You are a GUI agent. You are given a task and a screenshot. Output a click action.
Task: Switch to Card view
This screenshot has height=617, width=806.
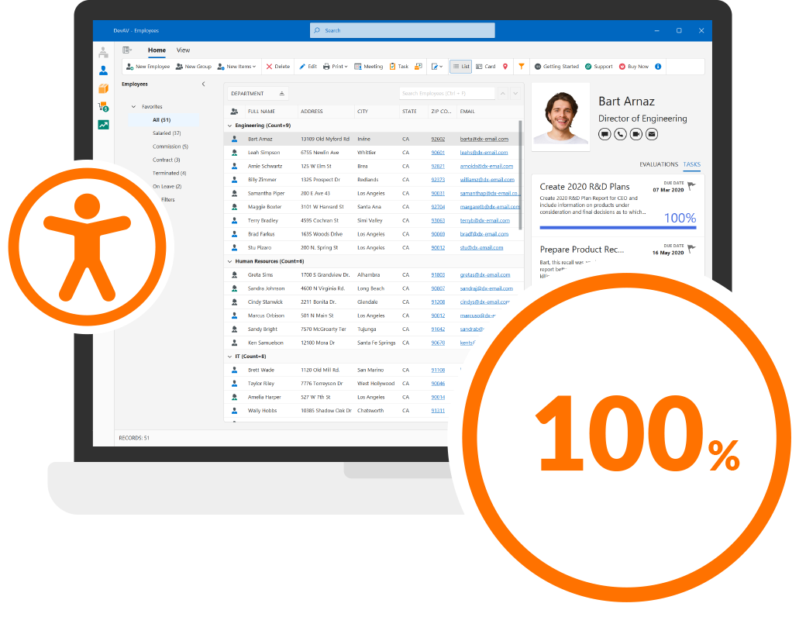tap(486, 67)
